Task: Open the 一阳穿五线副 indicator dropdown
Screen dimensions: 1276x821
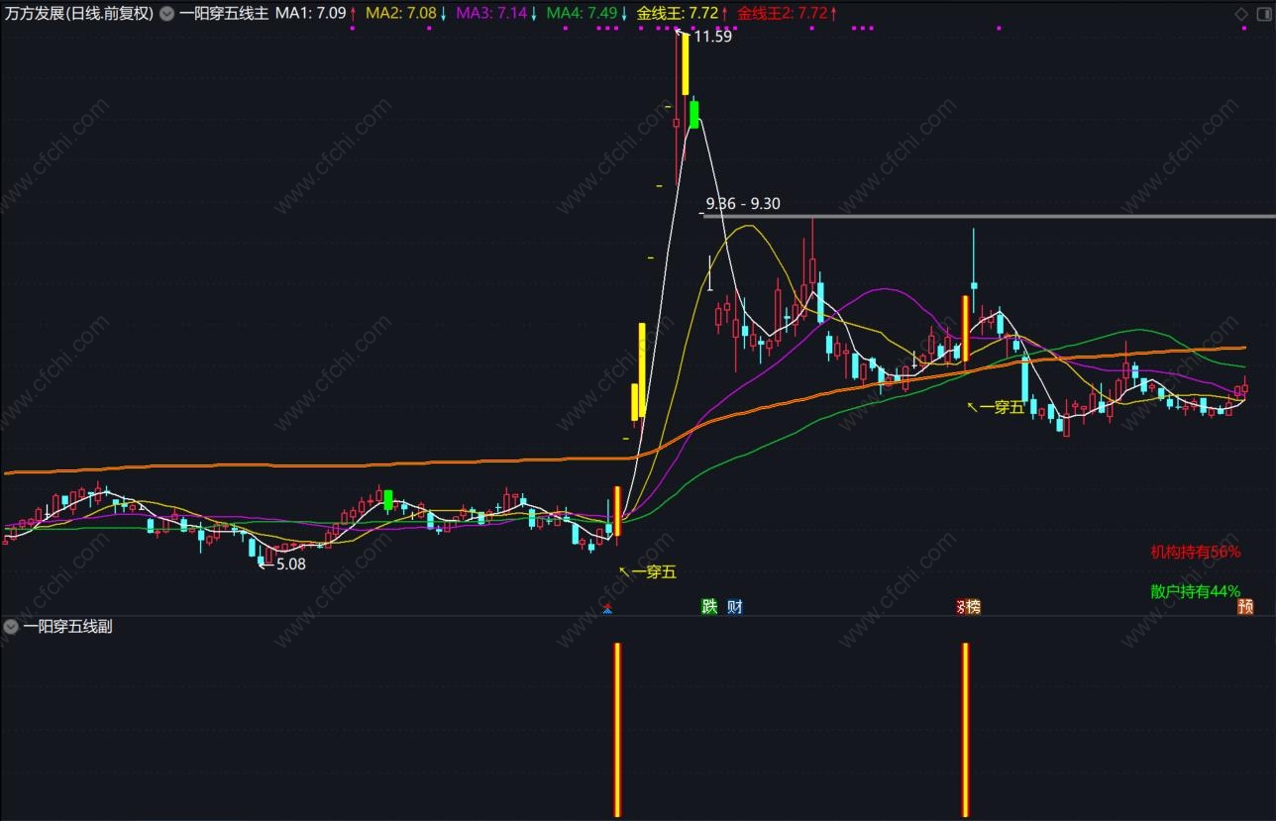Action: (x=10, y=626)
